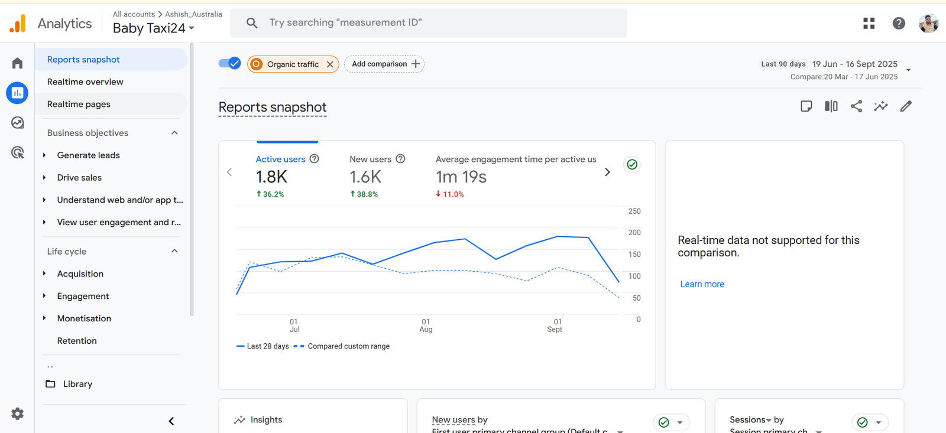Open the Explore icon in left rail
The height and width of the screenshot is (433, 946).
pos(17,123)
